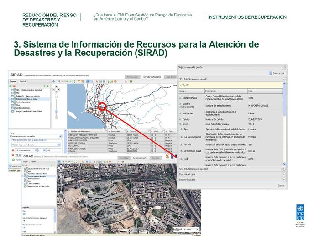
Task: Open 'Institución' column header menu arrow
Action: tap(125, 131)
